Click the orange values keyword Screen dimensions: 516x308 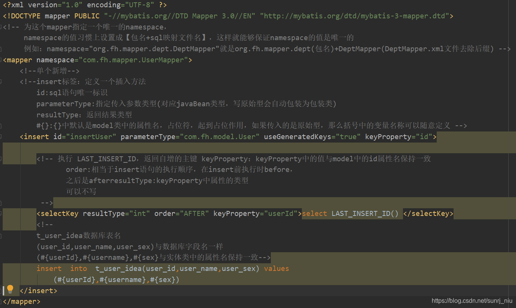tap(277, 269)
